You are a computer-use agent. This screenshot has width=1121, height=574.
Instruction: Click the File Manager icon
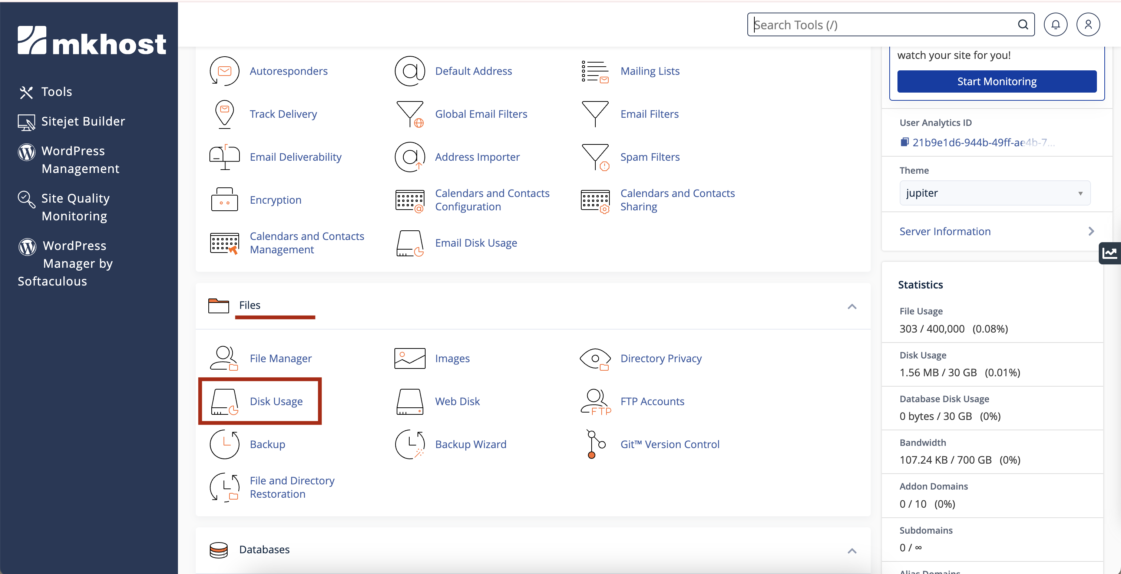click(x=224, y=358)
